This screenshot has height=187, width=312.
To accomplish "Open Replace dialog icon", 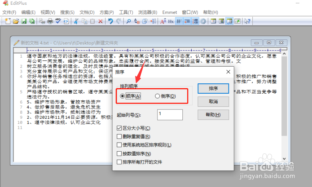I will (x=137, y=21).
